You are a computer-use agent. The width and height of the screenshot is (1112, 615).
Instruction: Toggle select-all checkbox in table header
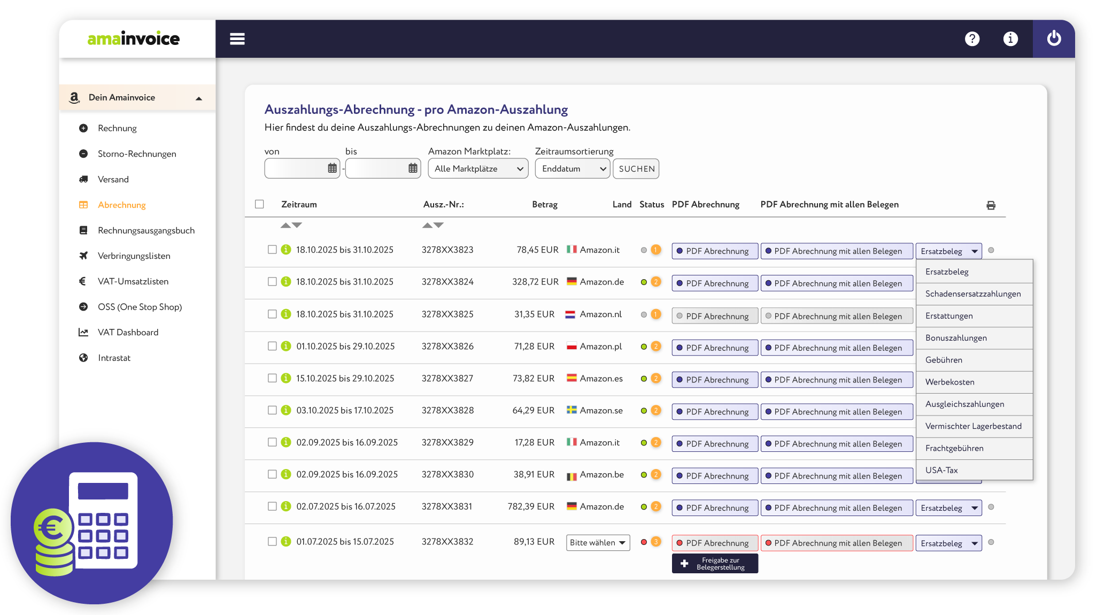pos(260,204)
